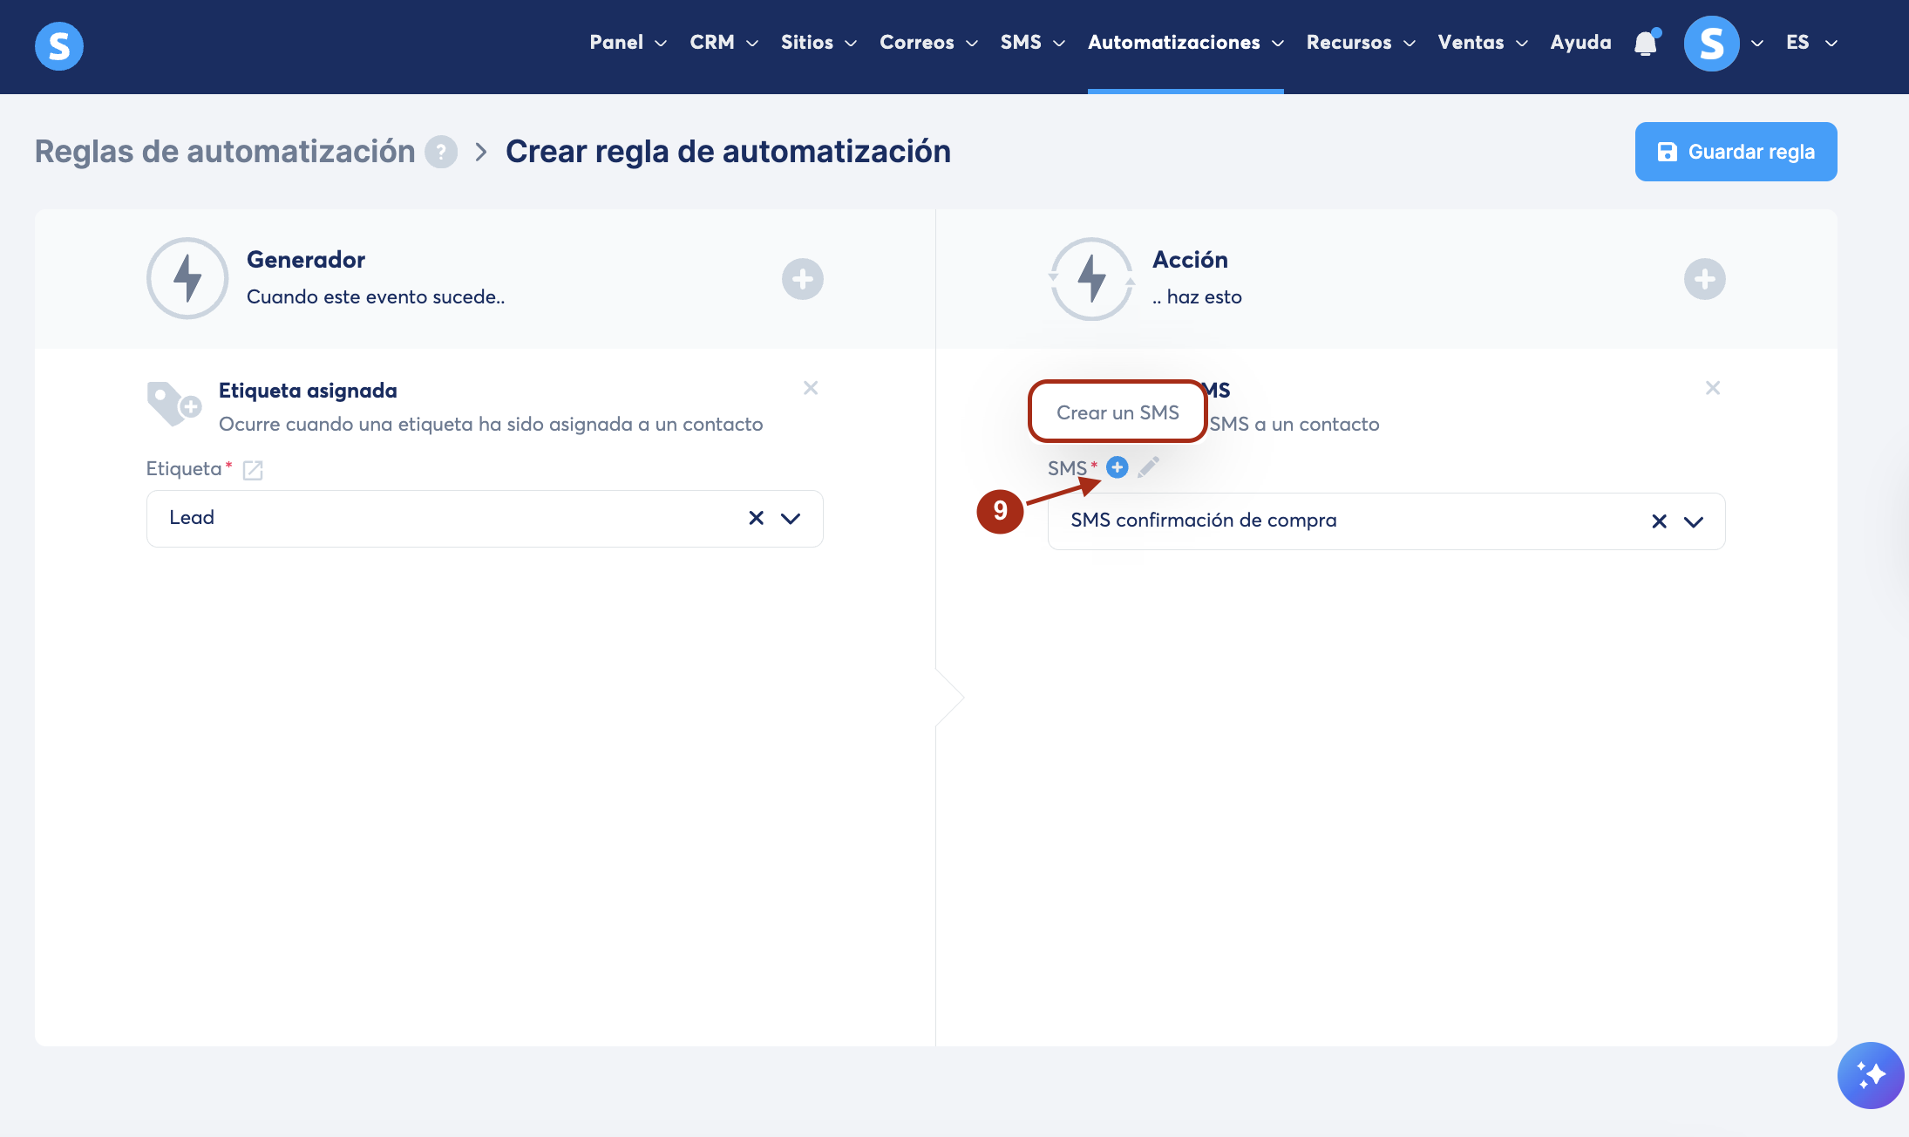Image resolution: width=1909 pixels, height=1137 pixels.
Task: Open the Automatizaciones menu
Action: point(1185,43)
